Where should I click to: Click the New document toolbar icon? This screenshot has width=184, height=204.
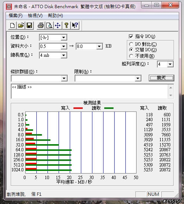click(12, 25)
